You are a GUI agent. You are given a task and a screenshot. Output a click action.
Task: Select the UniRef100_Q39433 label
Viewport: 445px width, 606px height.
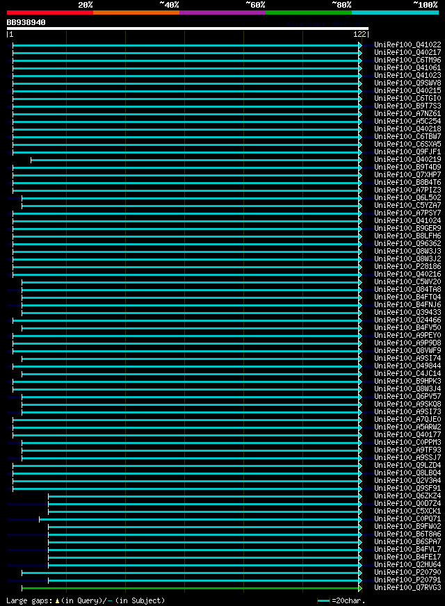(407, 312)
